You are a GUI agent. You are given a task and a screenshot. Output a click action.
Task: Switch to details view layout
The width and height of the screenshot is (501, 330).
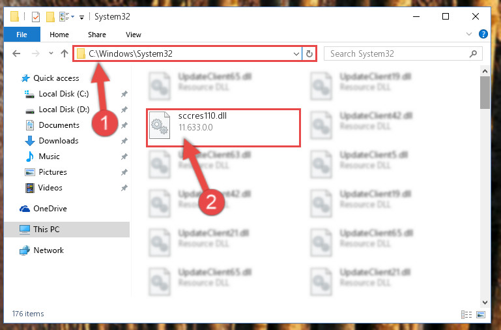pyautogui.click(x=466, y=314)
